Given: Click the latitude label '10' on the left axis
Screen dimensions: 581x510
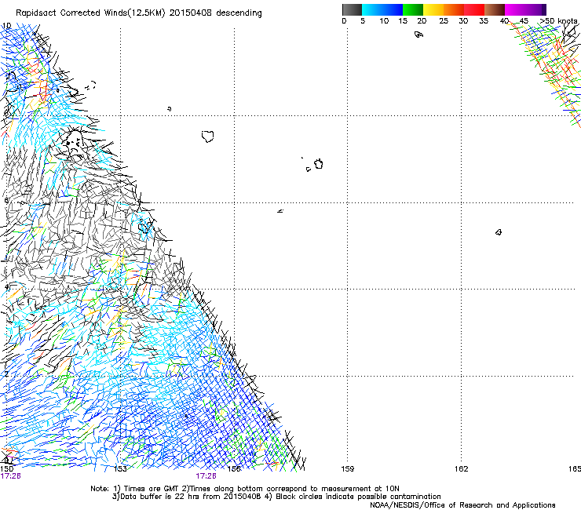Looking at the screenshot, I should (x=6, y=26).
